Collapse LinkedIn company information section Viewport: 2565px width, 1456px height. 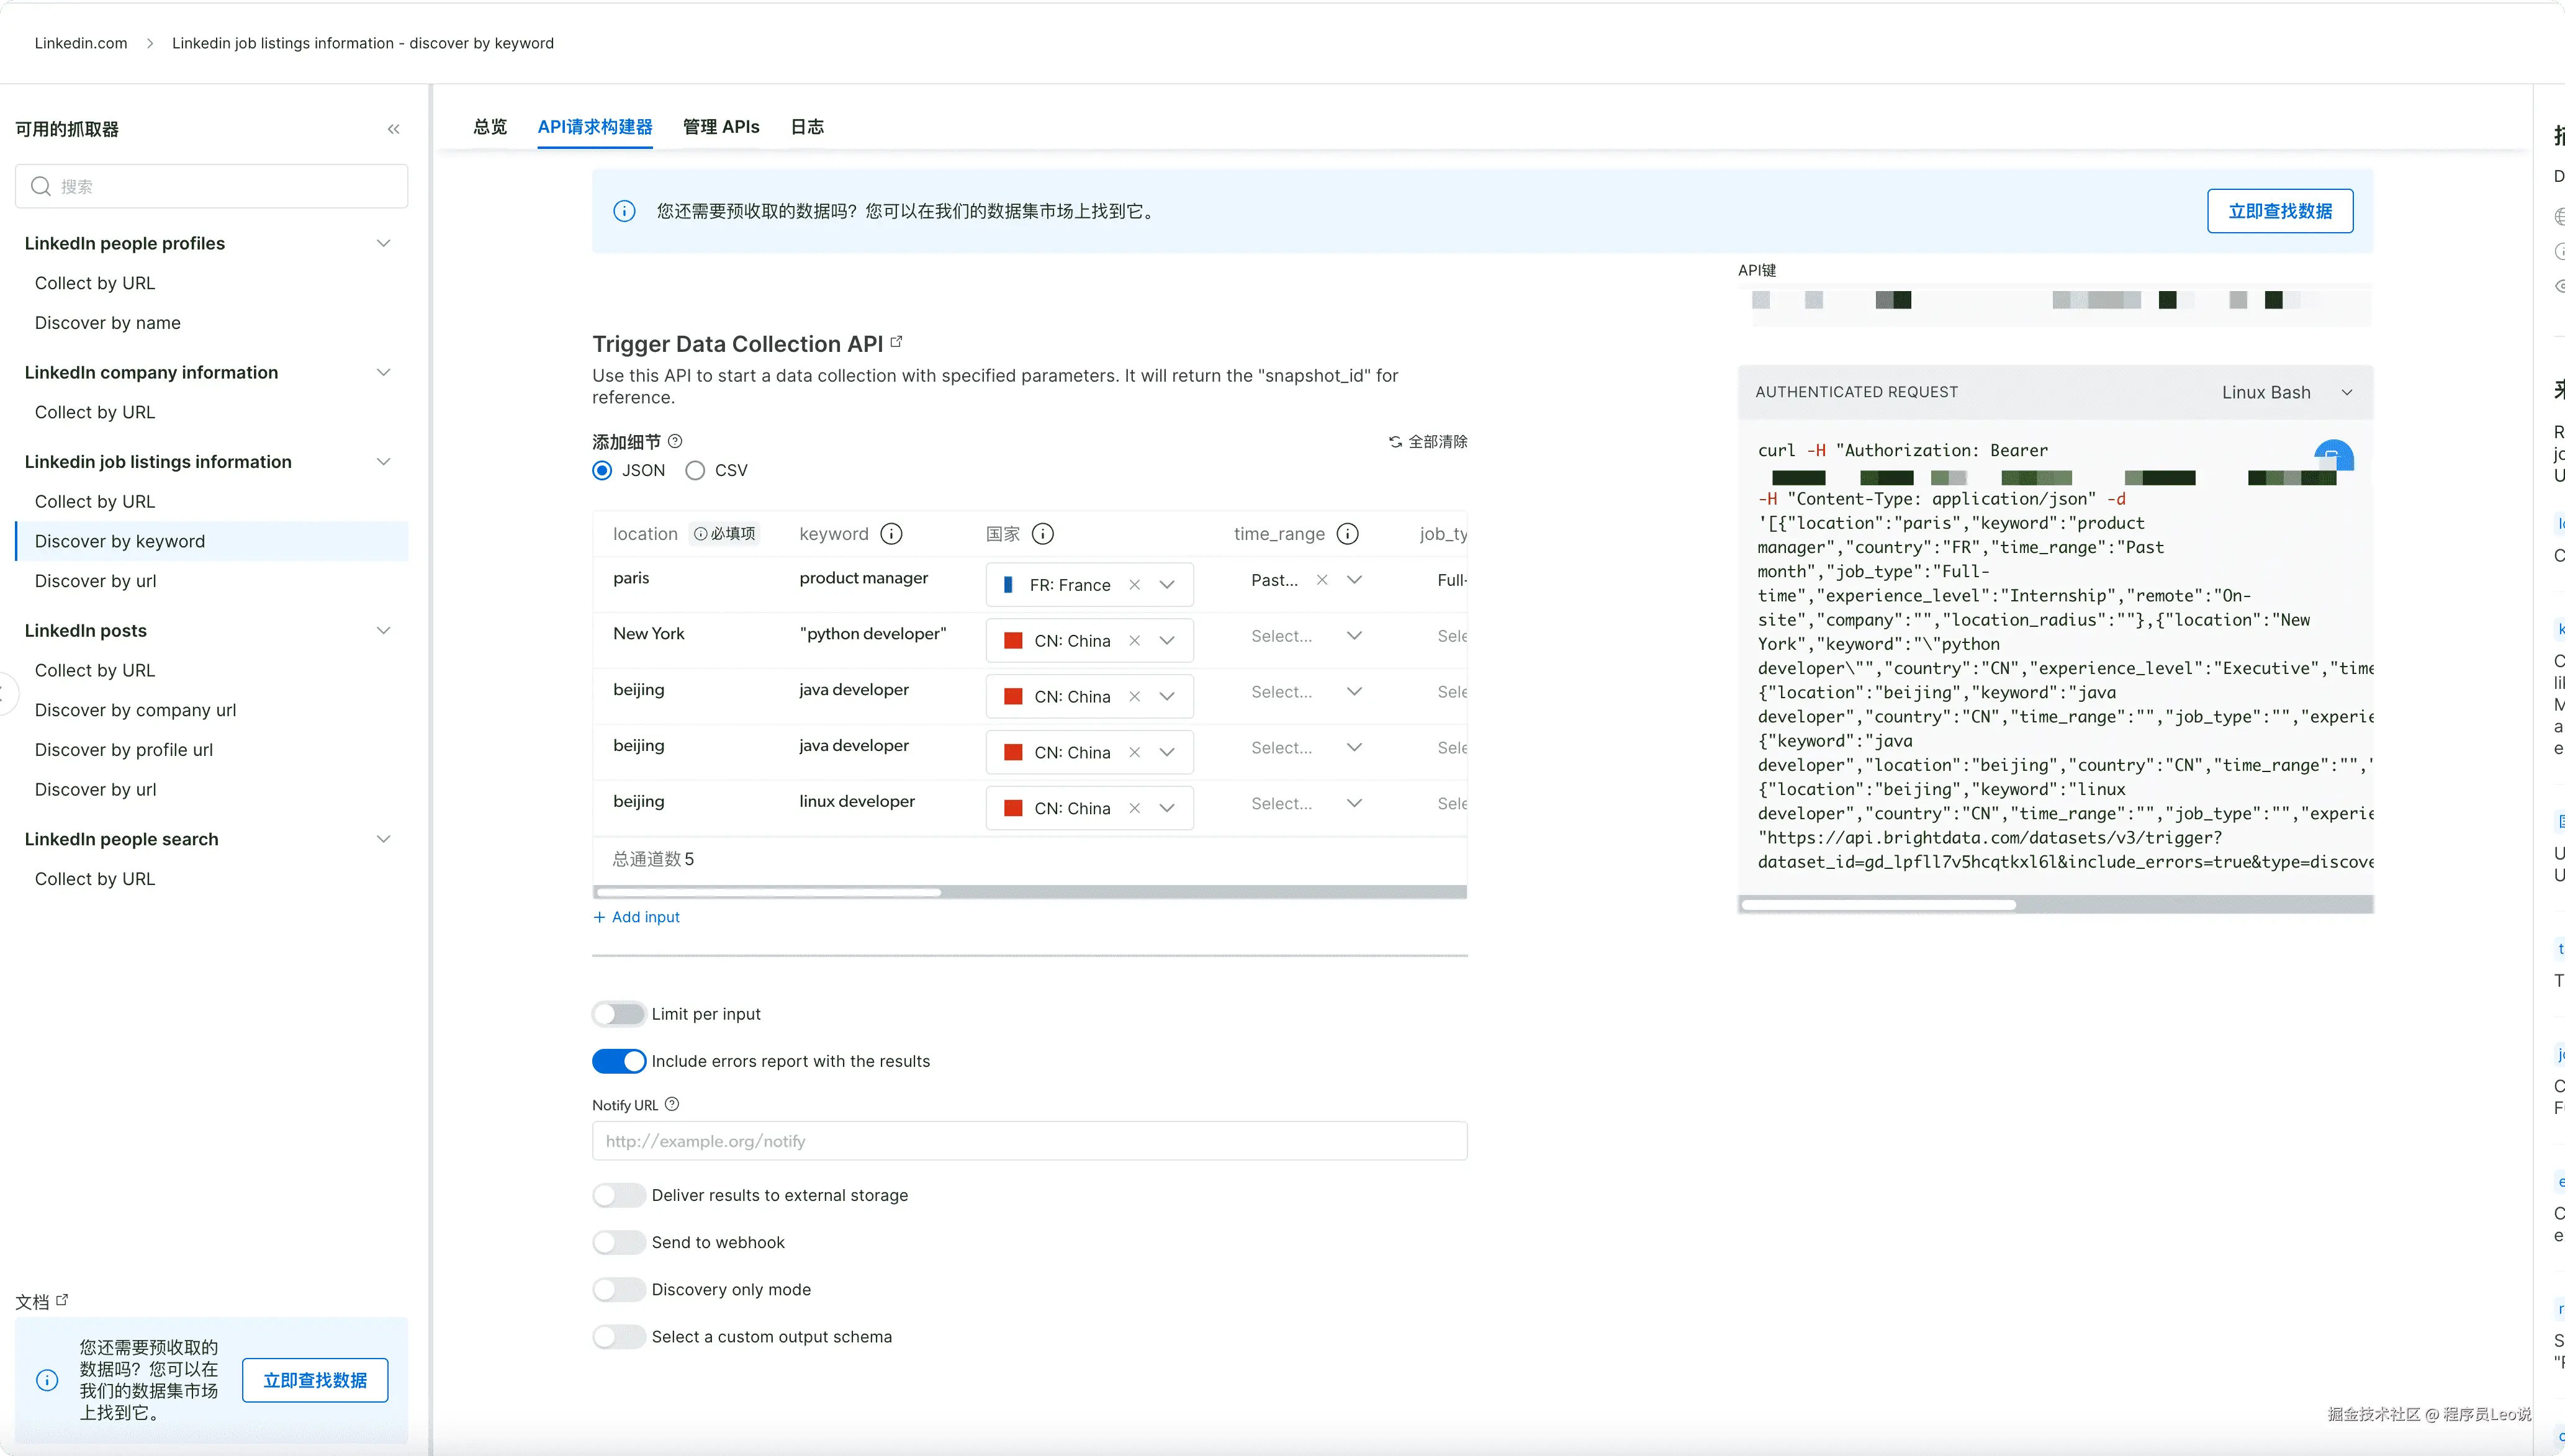click(x=383, y=372)
